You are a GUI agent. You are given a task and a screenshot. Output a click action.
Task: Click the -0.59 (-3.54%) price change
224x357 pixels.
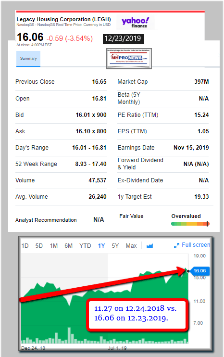(x=70, y=38)
